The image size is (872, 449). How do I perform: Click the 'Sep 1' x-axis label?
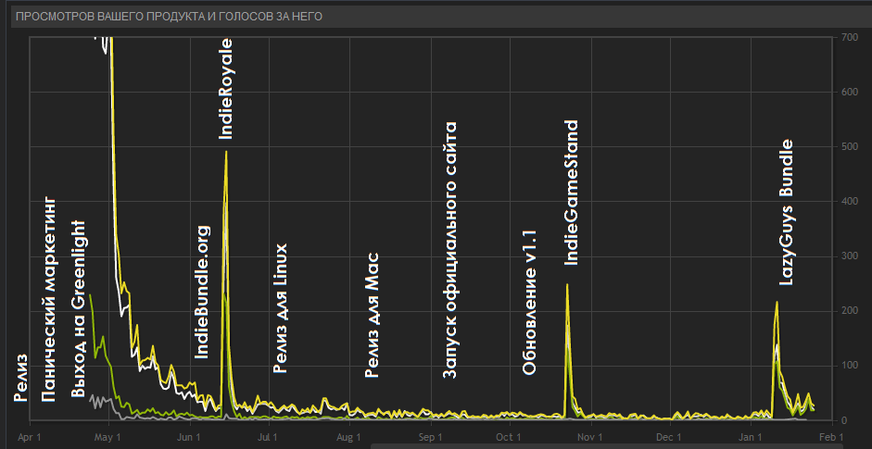432,437
